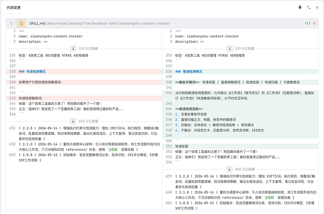This screenshot has width=324, height=214.
Task: Pin the code changes panel
Action: (x=300, y=7)
